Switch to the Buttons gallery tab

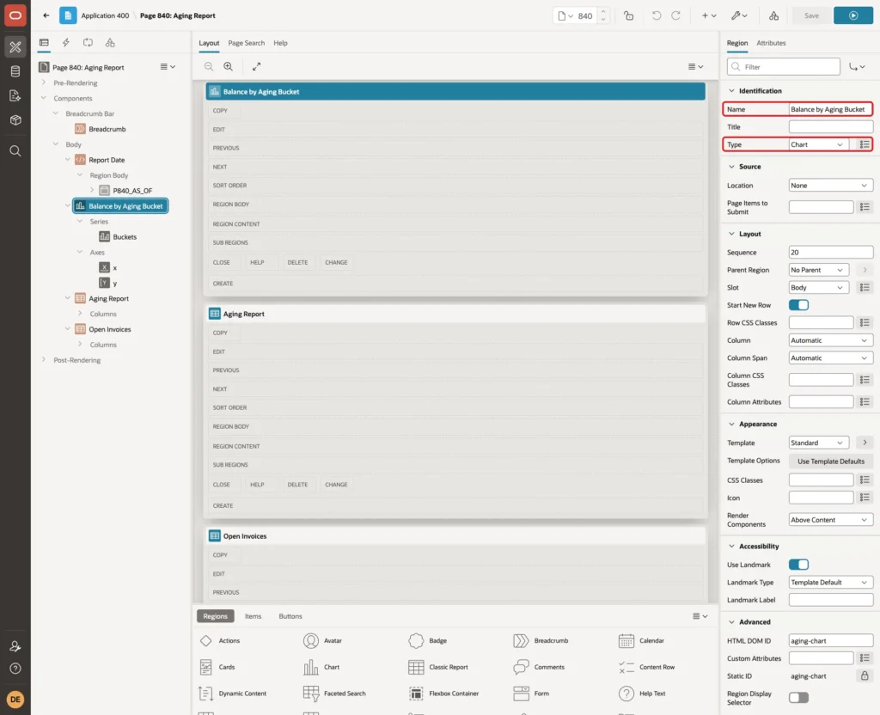[290, 616]
